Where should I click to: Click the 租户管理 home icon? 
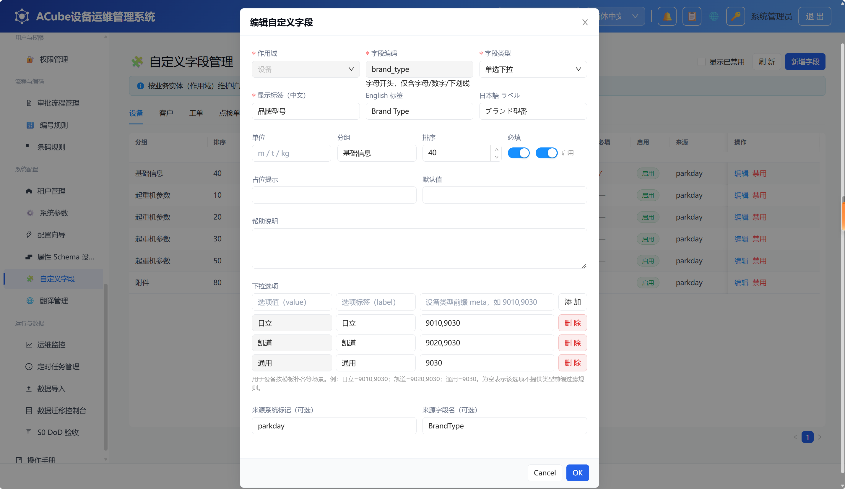point(29,191)
